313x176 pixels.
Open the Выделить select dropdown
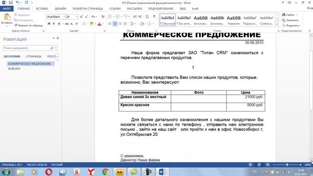pyautogui.click(x=291, y=25)
